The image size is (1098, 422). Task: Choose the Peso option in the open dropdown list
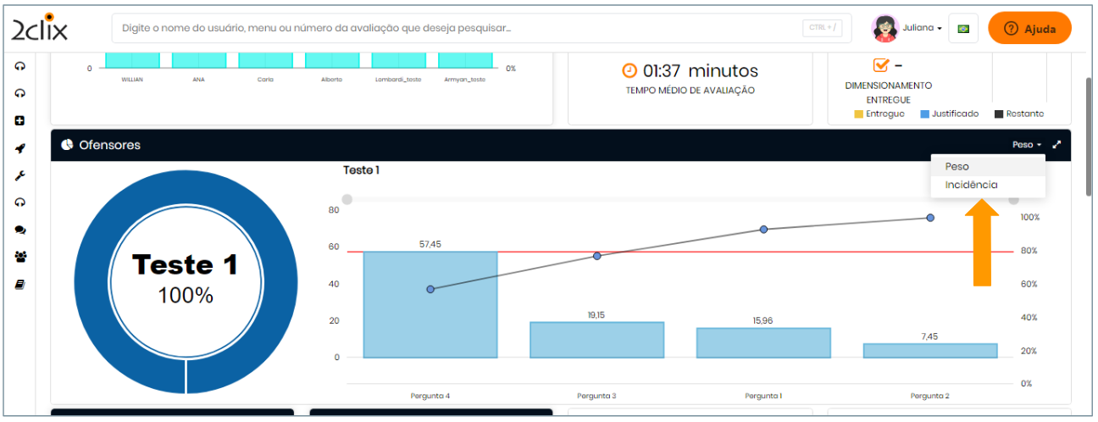click(957, 166)
